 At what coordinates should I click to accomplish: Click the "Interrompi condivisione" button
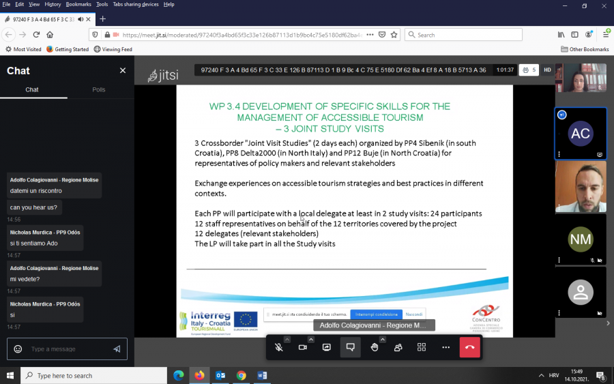coord(376,314)
